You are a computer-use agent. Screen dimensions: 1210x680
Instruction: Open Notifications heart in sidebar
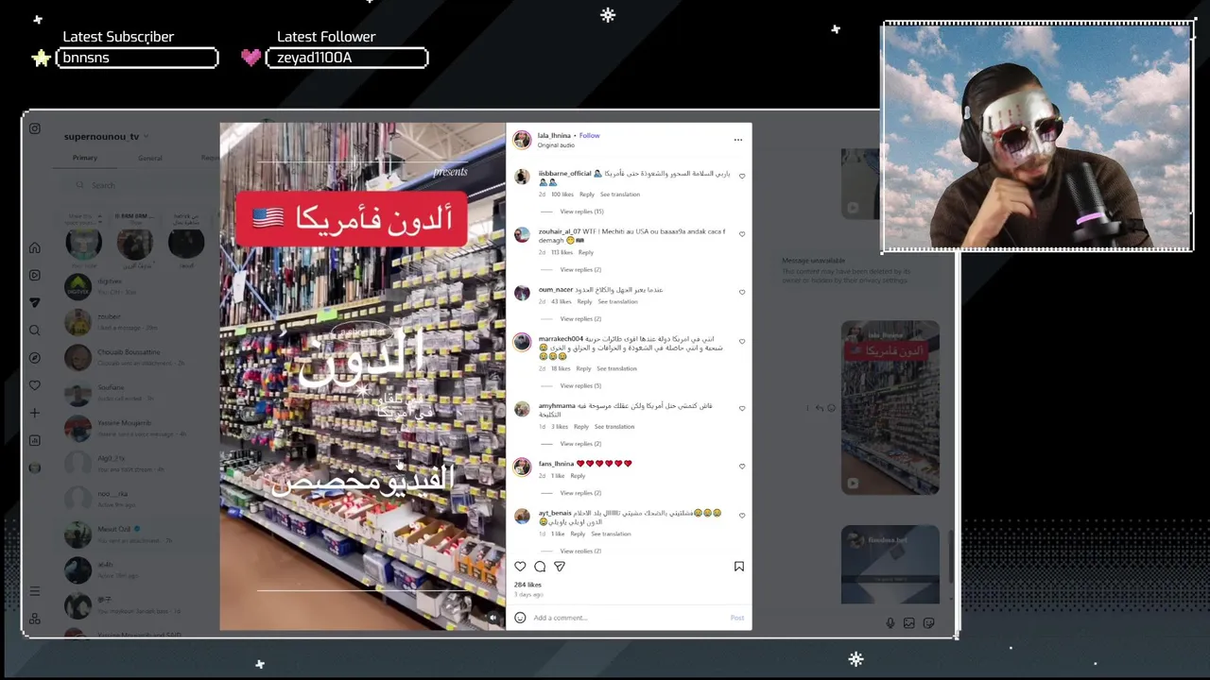[x=35, y=385]
